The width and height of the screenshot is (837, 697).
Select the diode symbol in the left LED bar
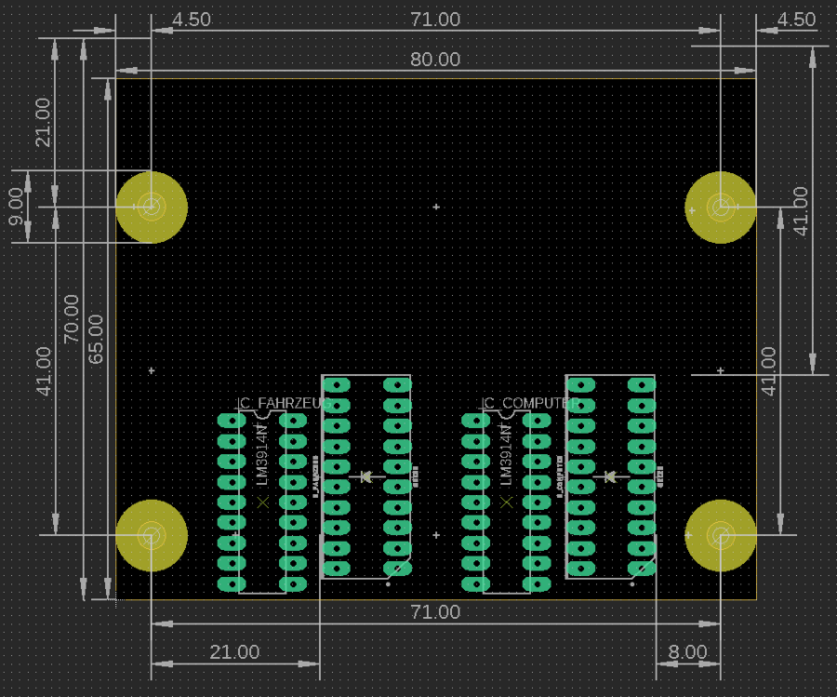click(365, 476)
